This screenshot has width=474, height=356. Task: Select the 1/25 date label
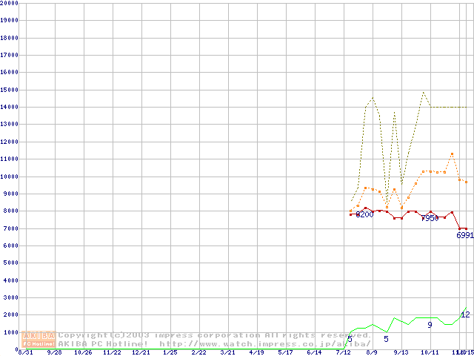pos(170,352)
